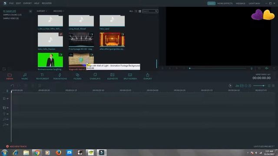The image size is (278, 156).
Task: Mute the second audio track
Action: coord(8,125)
